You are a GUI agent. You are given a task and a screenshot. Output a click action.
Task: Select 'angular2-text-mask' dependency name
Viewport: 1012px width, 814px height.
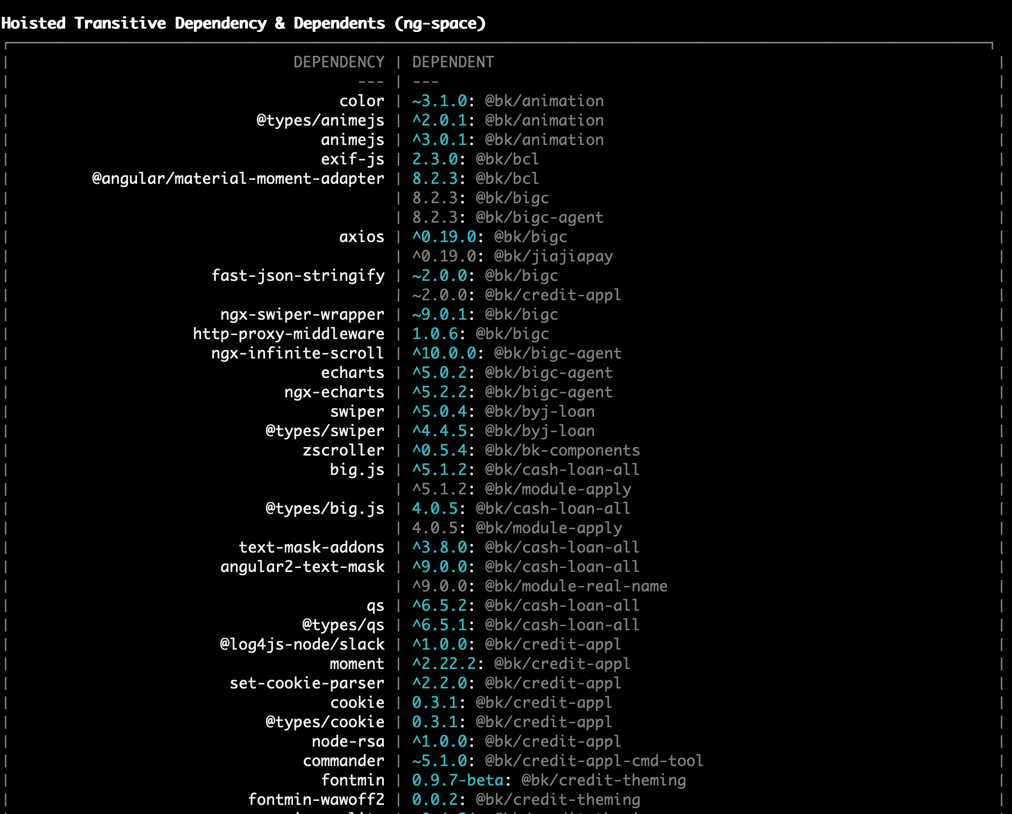coord(302,567)
